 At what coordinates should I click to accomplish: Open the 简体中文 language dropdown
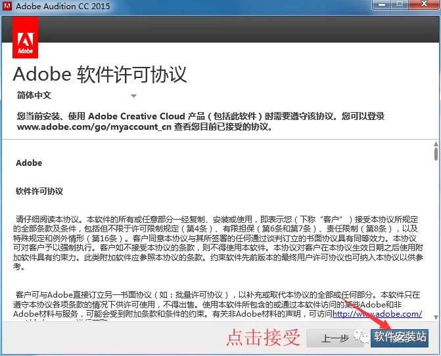(76, 95)
